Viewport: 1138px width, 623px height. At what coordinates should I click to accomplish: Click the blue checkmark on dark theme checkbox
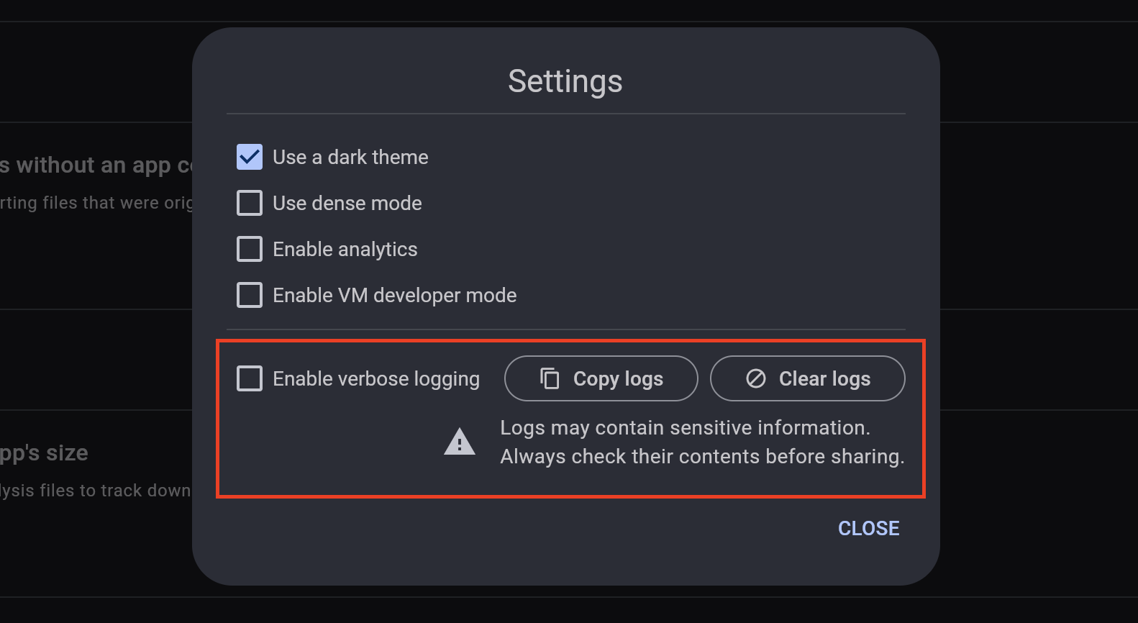[249, 157]
